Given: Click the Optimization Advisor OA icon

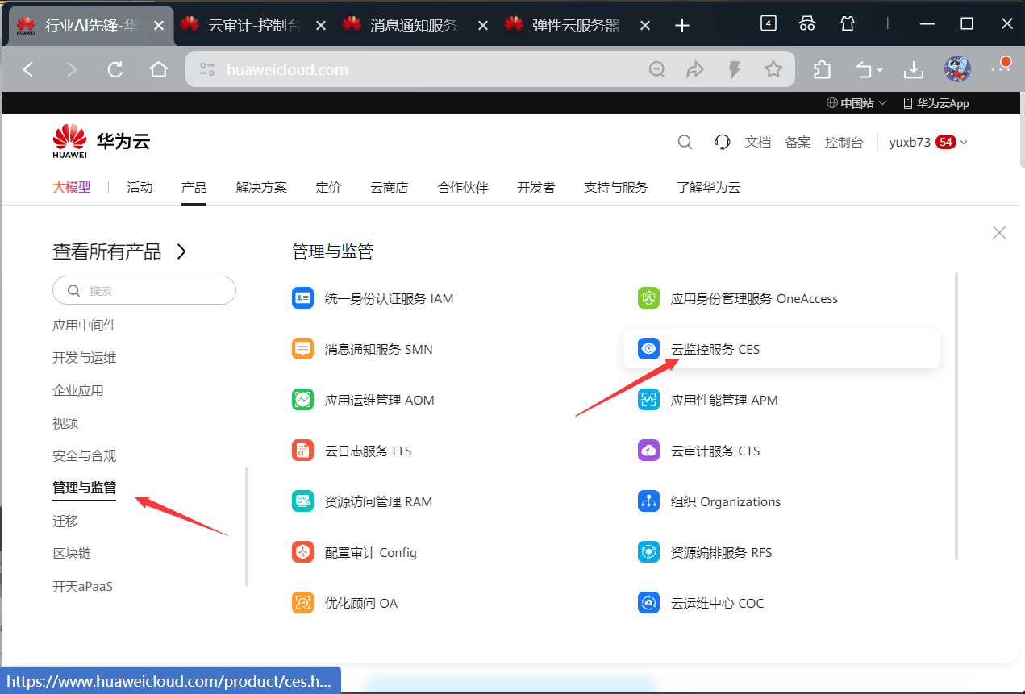Looking at the screenshot, I should point(302,603).
